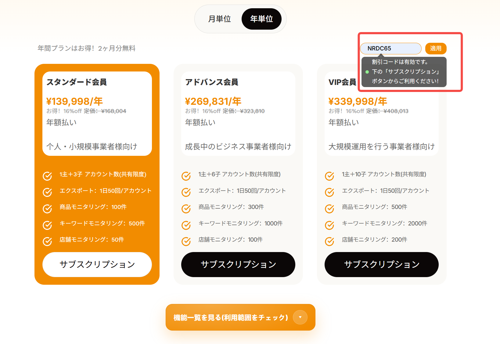This screenshot has width=500, height=344.
Task: Click the スタンダード会員 plan title
Action: (x=77, y=82)
